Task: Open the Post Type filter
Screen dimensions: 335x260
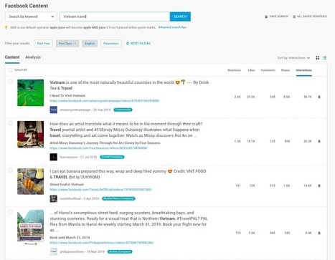Action: coord(67,44)
